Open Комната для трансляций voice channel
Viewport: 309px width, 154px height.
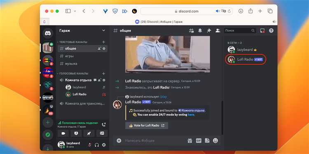tap(82, 103)
